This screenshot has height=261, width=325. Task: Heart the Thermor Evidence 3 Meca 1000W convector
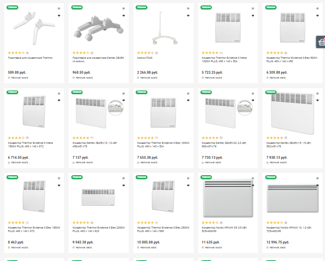[x=253, y=16]
